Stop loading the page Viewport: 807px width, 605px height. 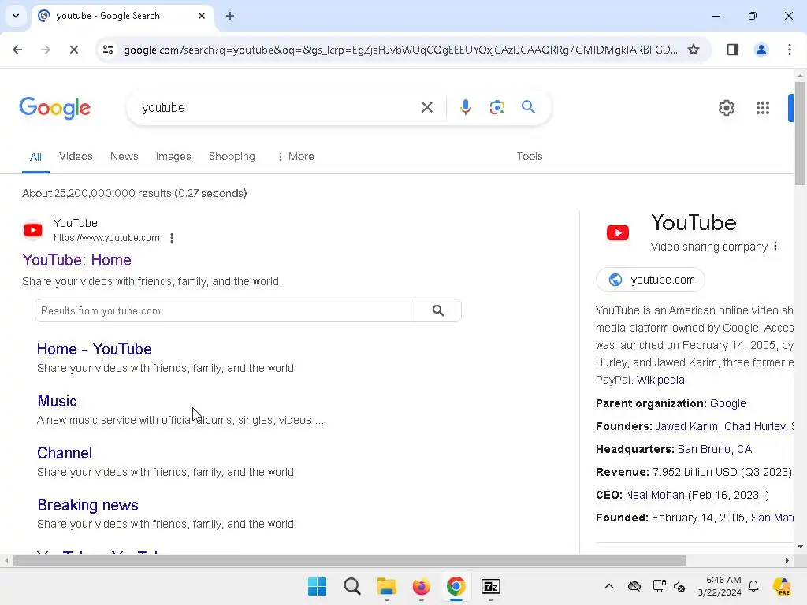73,50
